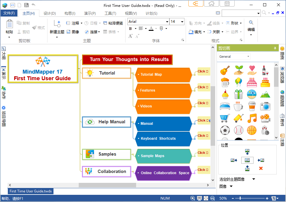Pin the Clipart panel
The width and height of the screenshot is (286, 202).
coord(275,48)
